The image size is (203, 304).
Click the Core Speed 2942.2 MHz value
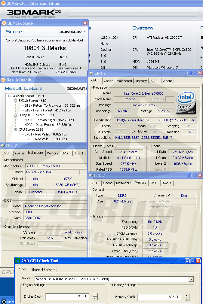click(x=128, y=152)
